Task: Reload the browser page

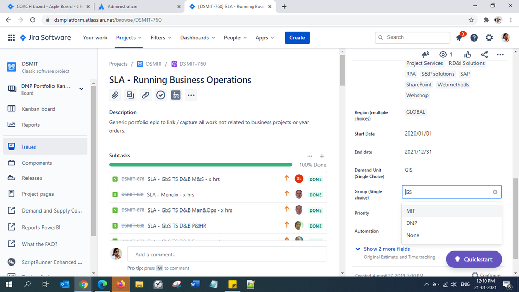Action: coord(32,20)
